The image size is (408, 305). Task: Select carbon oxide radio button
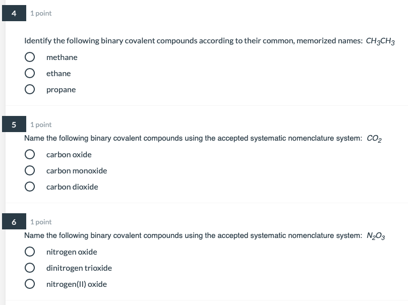coord(30,154)
